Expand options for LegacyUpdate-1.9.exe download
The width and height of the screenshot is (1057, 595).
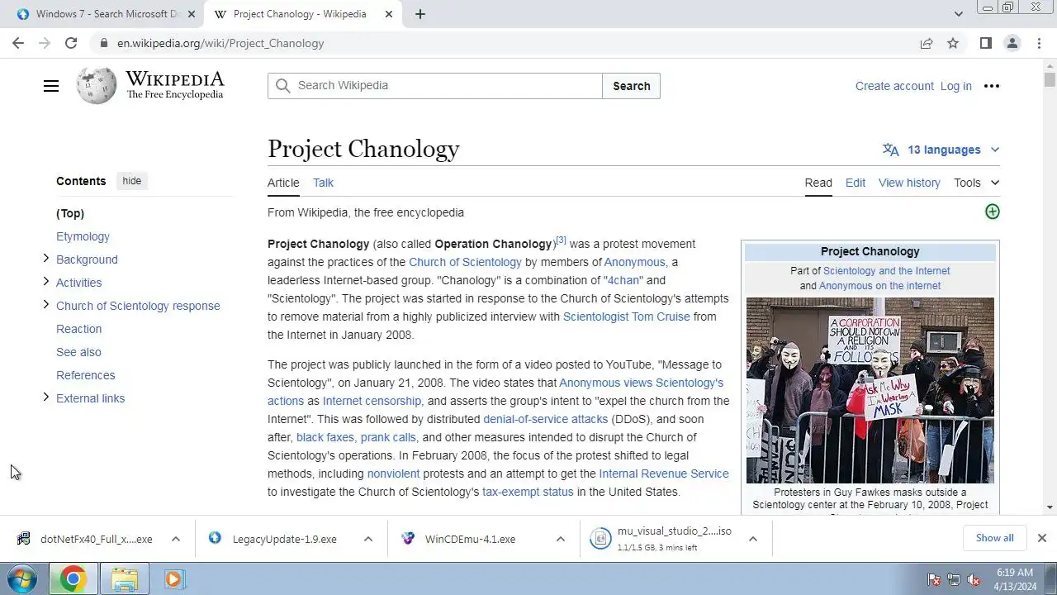[368, 539]
